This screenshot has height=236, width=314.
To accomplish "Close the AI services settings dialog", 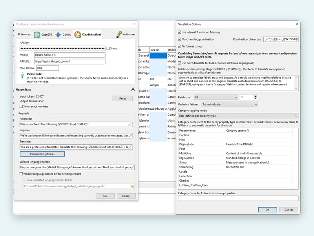I will tap(134, 24).
